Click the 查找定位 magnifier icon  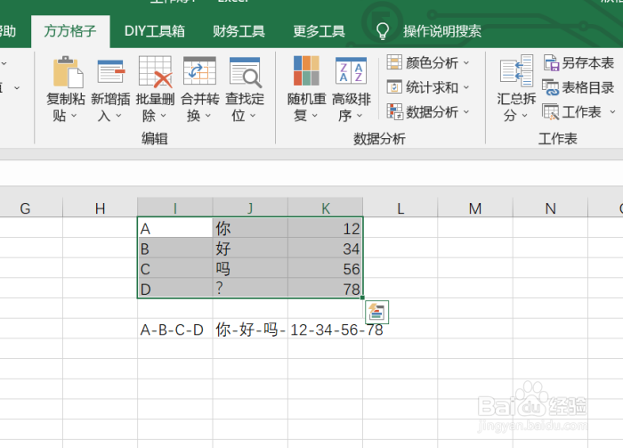[x=245, y=72]
